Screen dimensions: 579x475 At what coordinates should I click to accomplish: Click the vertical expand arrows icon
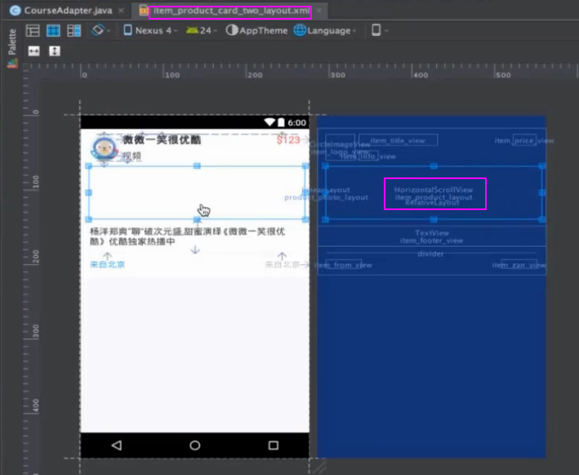(55, 51)
